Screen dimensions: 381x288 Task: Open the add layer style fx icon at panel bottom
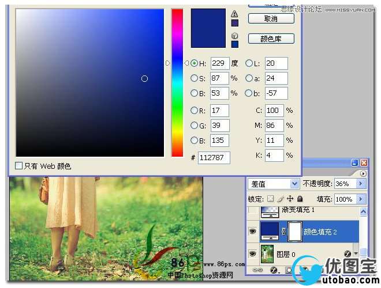tap(274, 270)
